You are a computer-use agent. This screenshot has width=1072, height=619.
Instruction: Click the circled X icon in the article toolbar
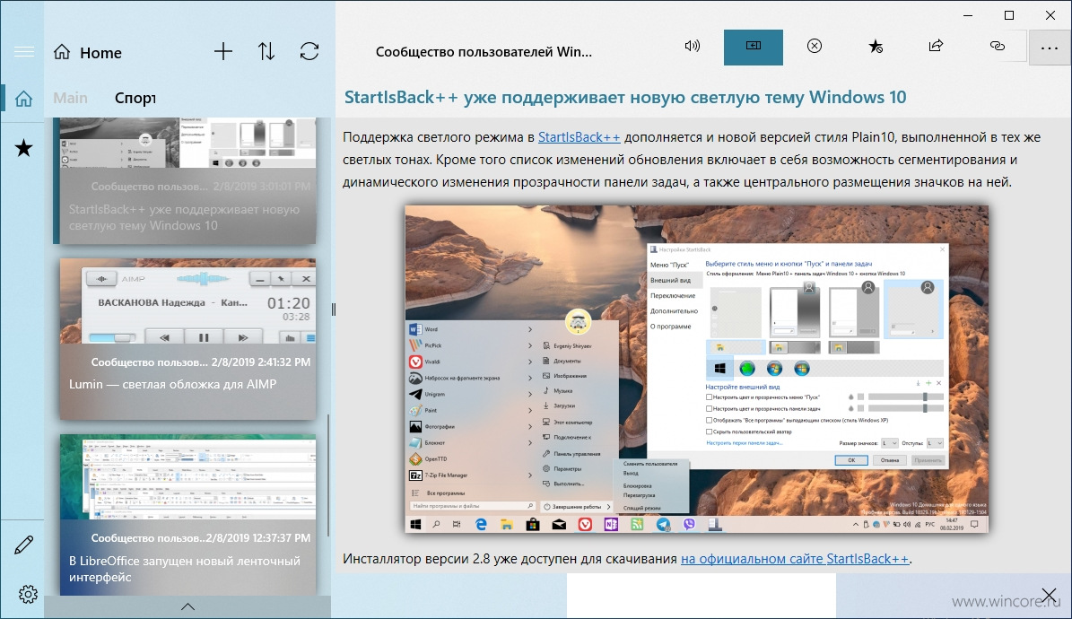click(x=815, y=46)
